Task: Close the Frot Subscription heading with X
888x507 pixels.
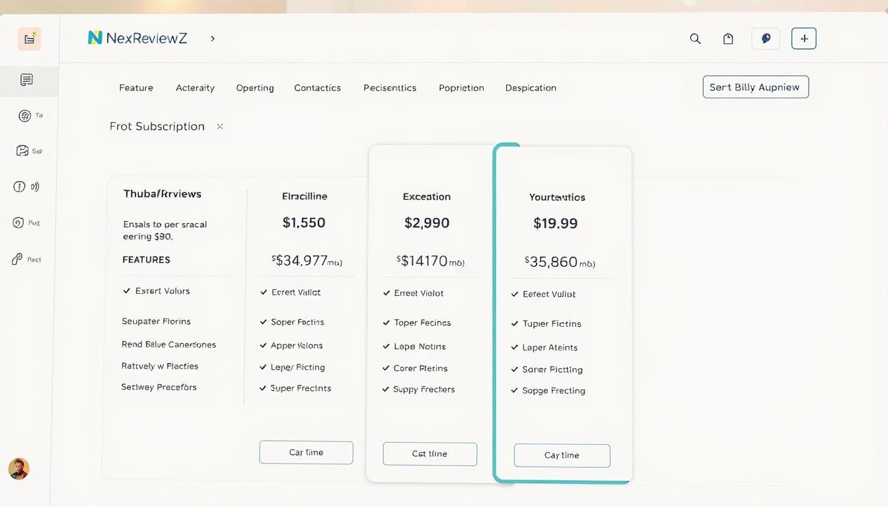Action: click(220, 126)
